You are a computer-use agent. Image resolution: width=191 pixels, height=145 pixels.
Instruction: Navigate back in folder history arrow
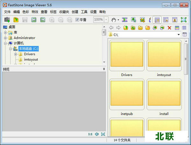coord(111,28)
